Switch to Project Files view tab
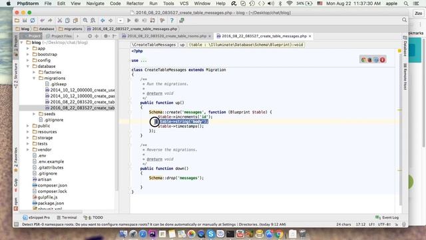The width and height of the screenshot is (426, 240). (x=59, y=36)
